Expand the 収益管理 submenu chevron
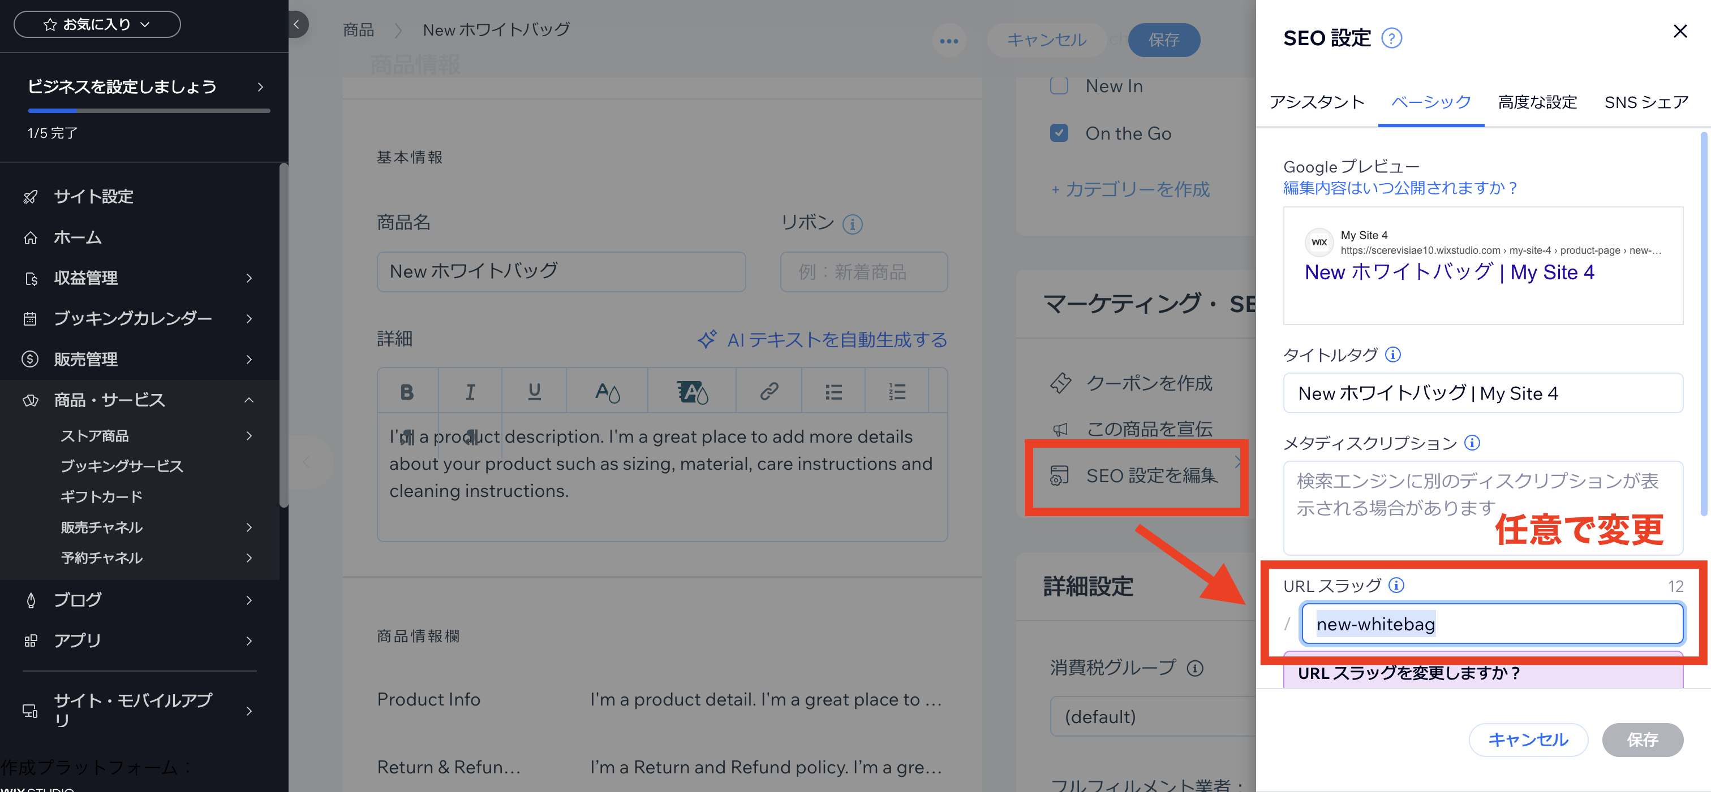 [x=249, y=278]
